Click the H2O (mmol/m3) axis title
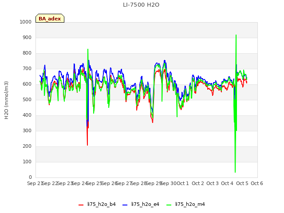This screenshot has height=213, width=284. tap(6, 100)
